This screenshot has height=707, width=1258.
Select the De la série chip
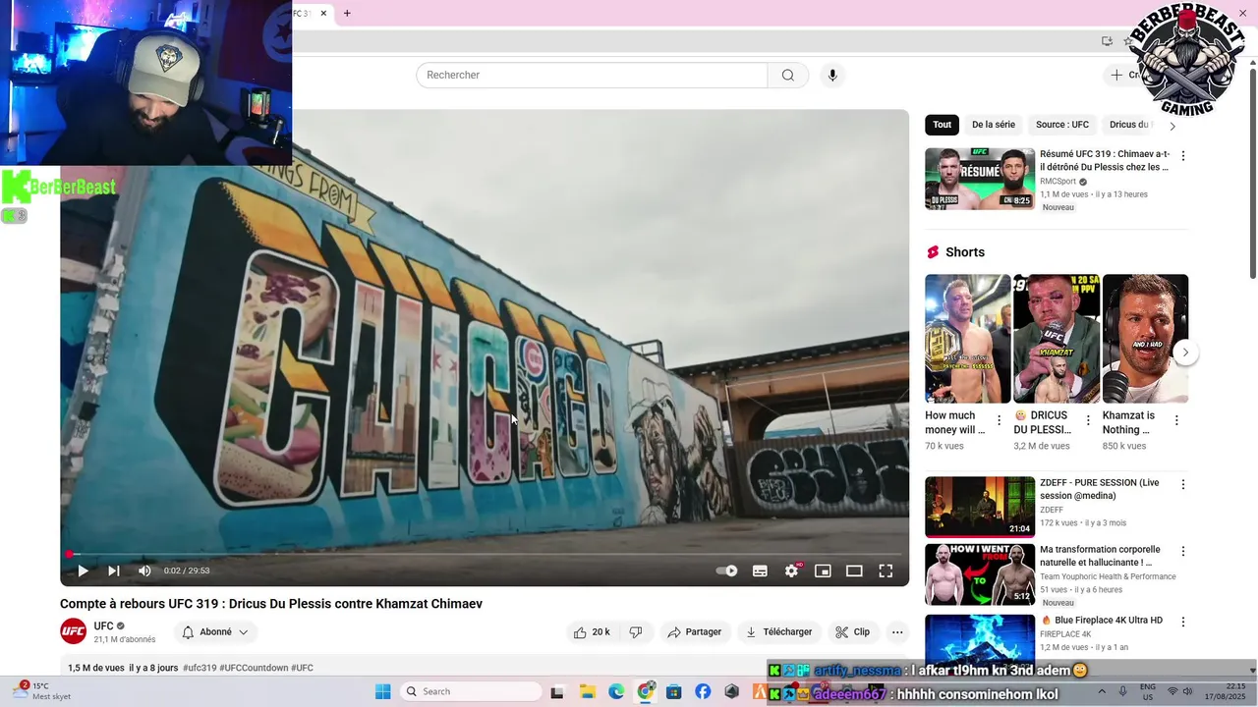click(994, 125)
